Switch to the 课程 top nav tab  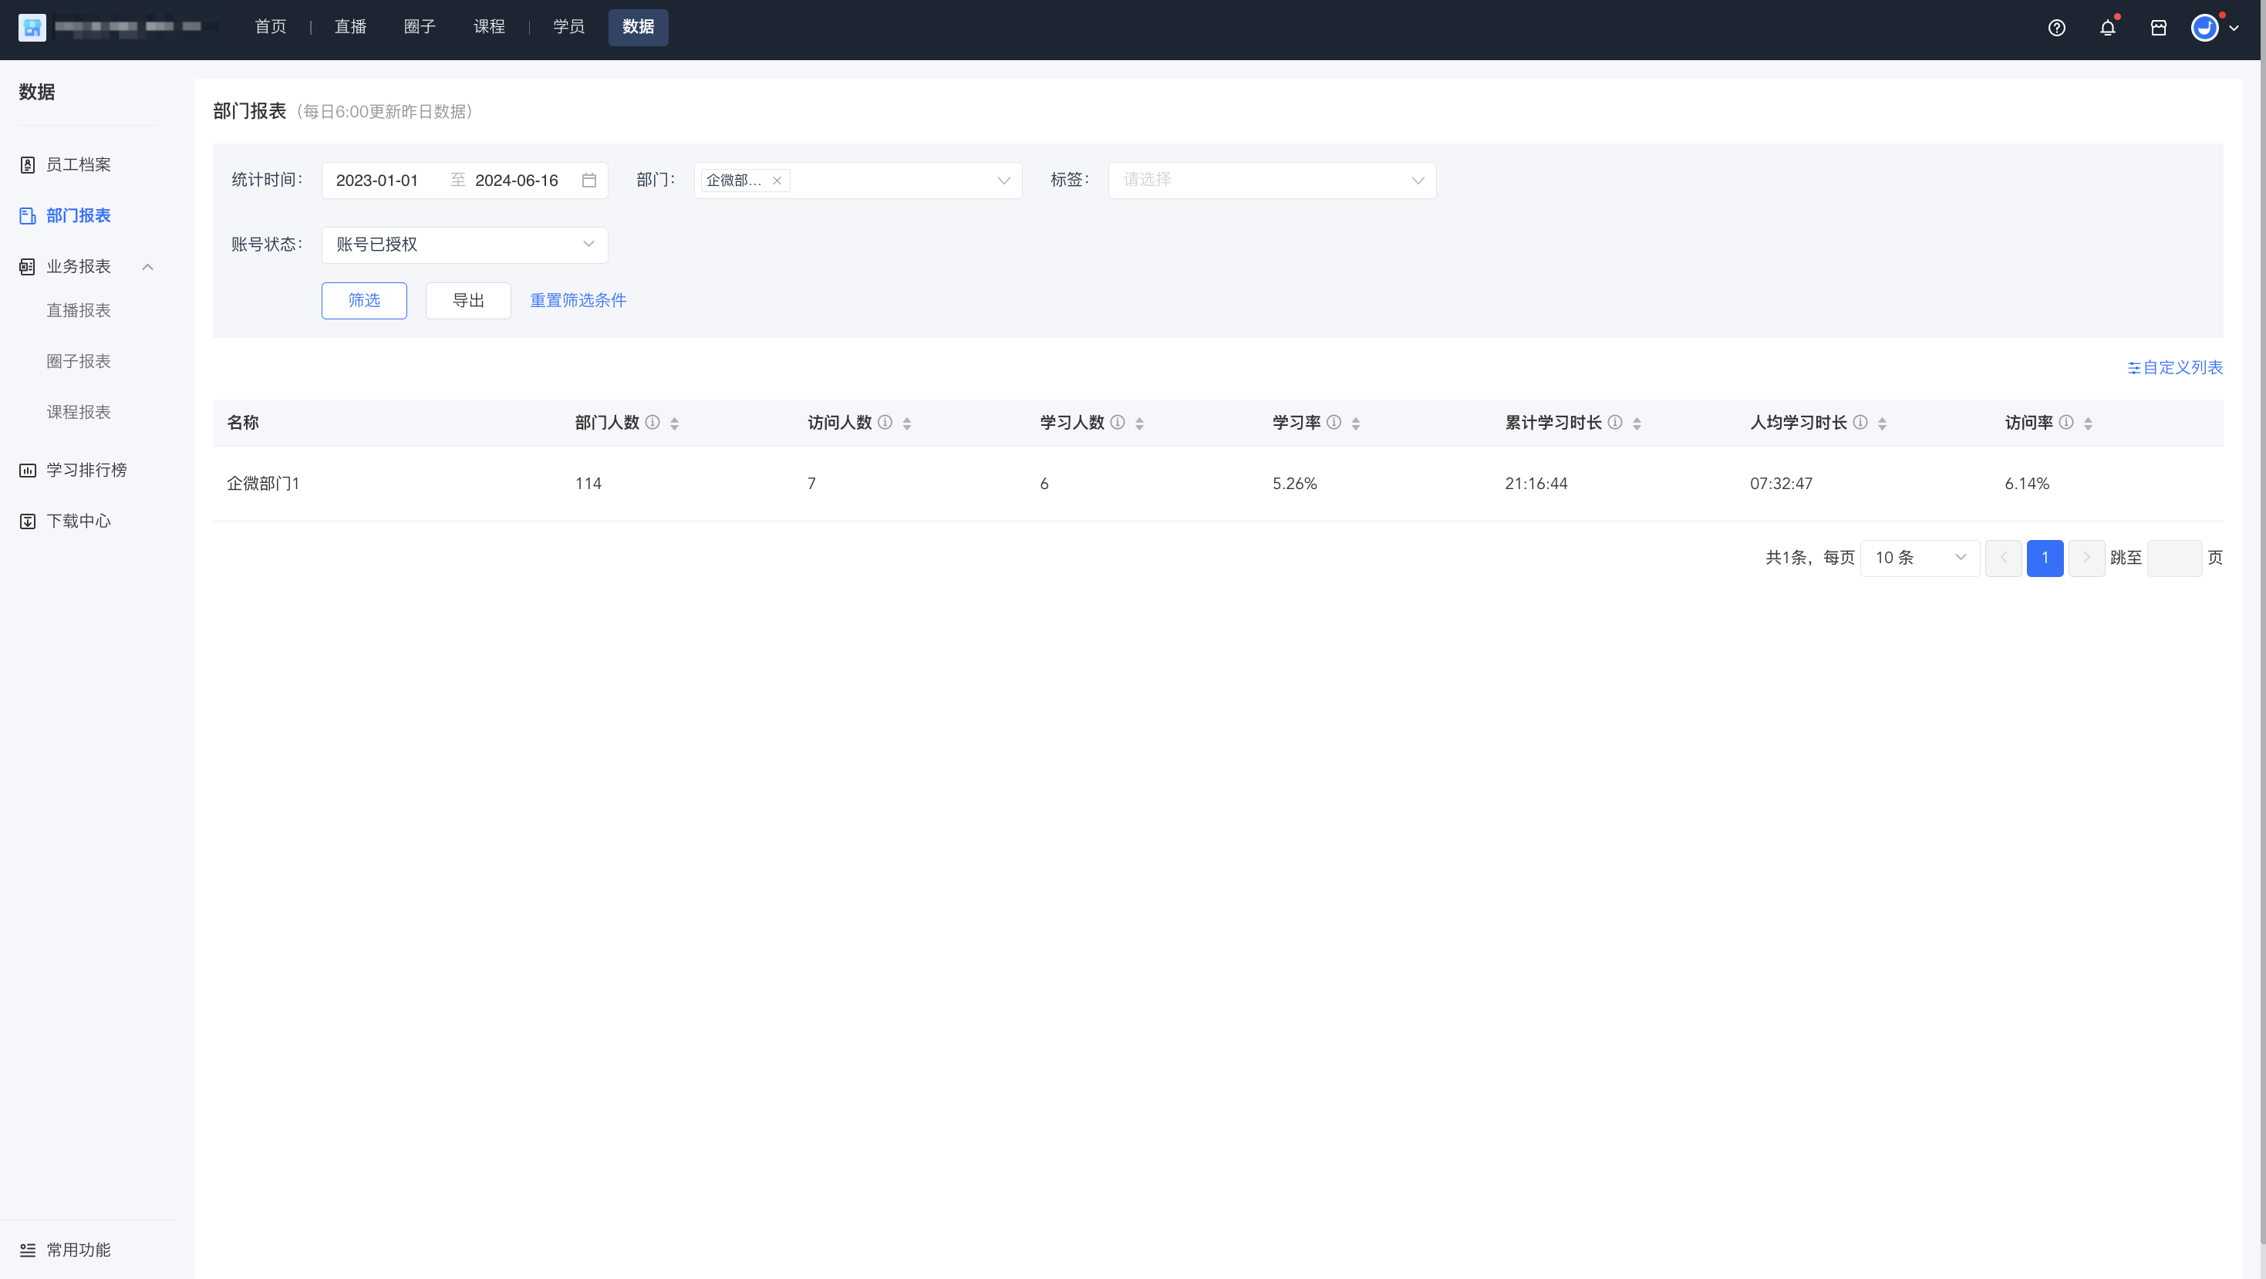click(x=489, y=27)
